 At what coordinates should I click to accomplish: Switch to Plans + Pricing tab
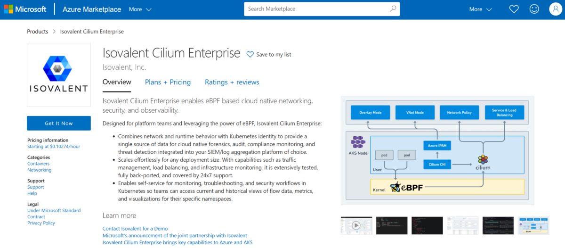coord(168,82)
